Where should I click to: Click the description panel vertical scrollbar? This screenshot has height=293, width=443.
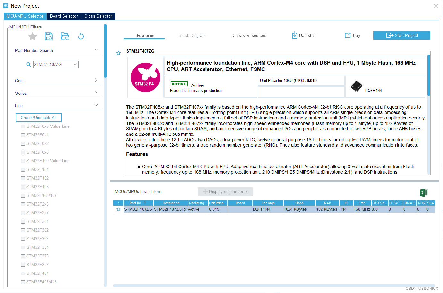[429, 75]
